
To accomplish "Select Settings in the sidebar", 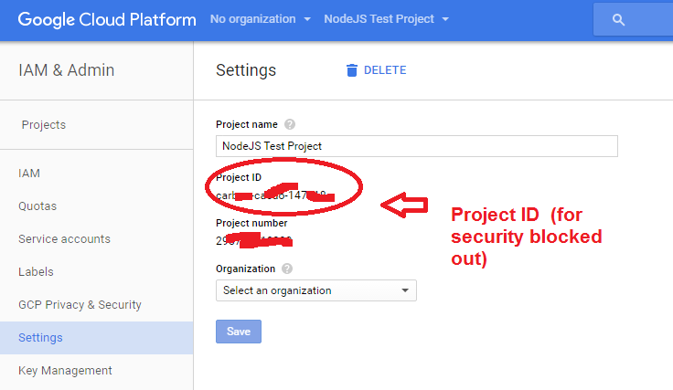I will click(x=40, y=337).
